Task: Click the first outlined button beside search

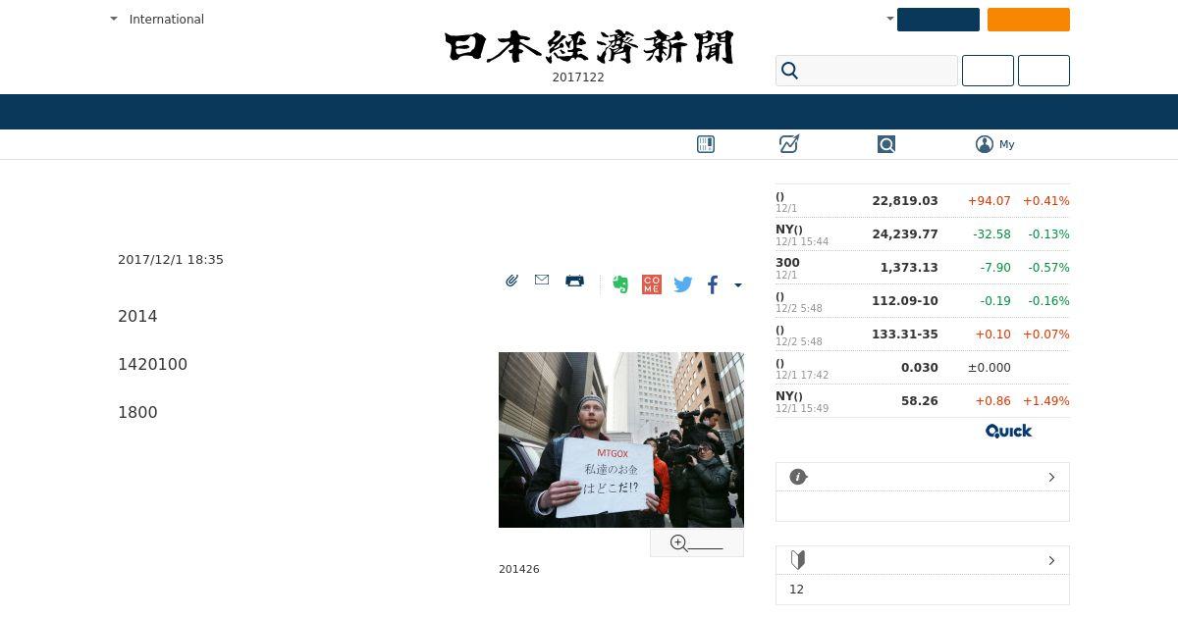Action: [x=988, y=71]
